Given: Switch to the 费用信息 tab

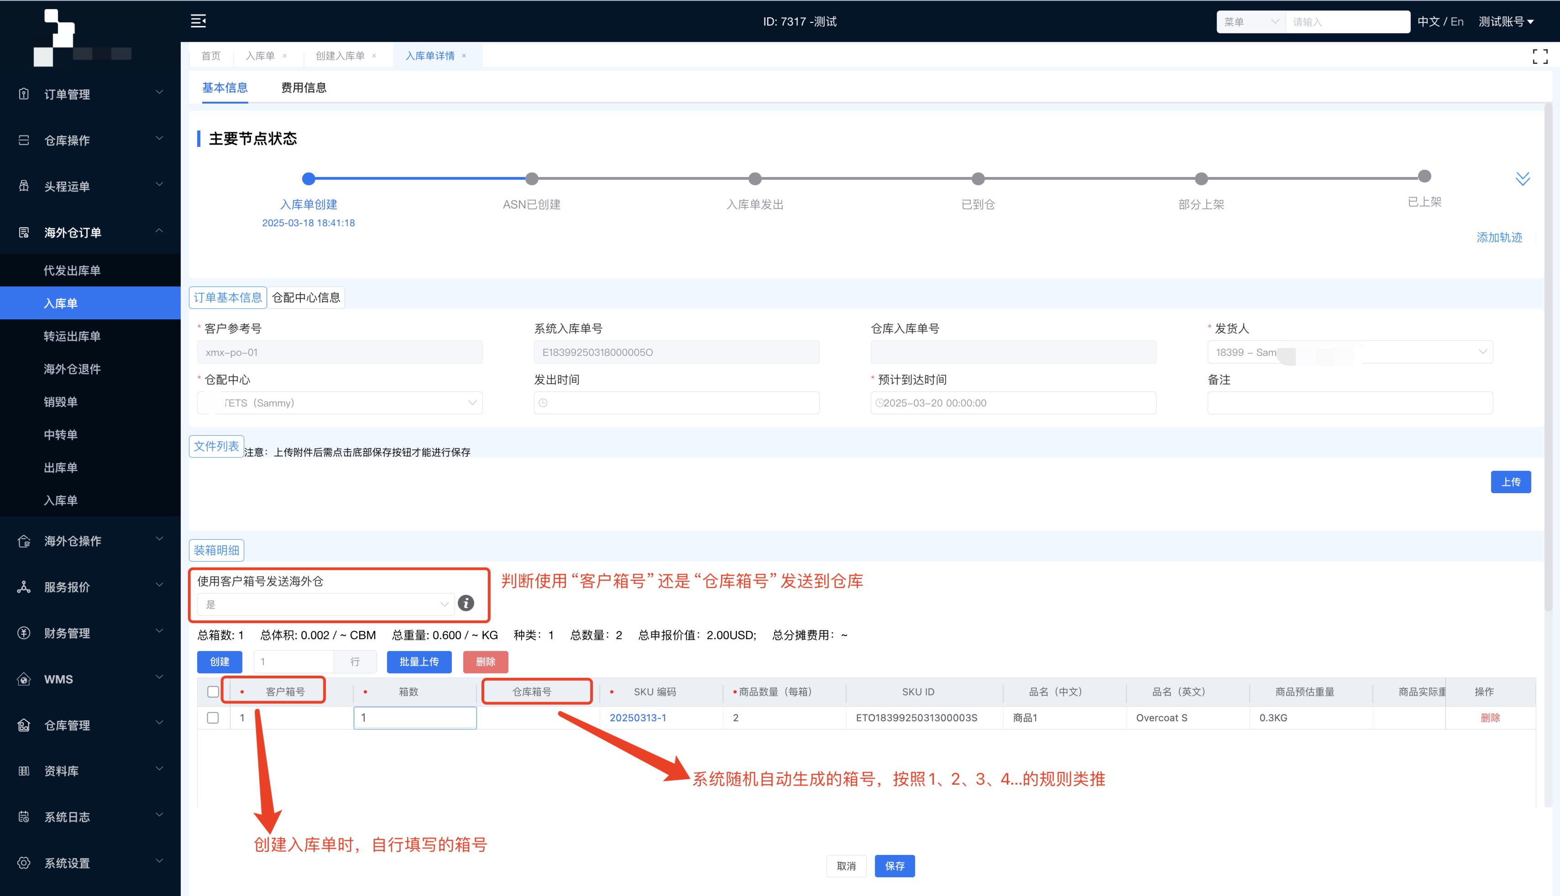Looking at the screenshot, I should tap(304, 88).
